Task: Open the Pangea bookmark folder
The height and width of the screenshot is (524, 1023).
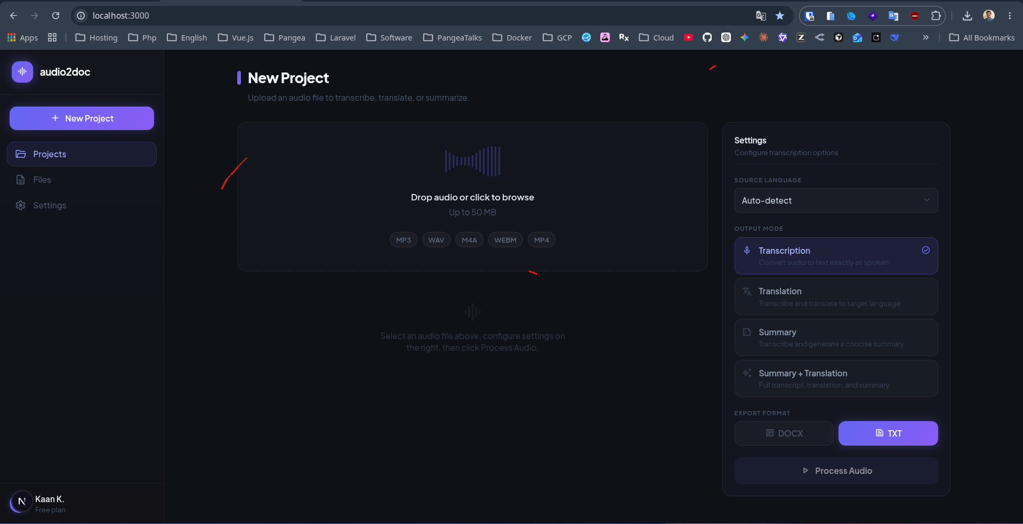Action: pos(285,37)
